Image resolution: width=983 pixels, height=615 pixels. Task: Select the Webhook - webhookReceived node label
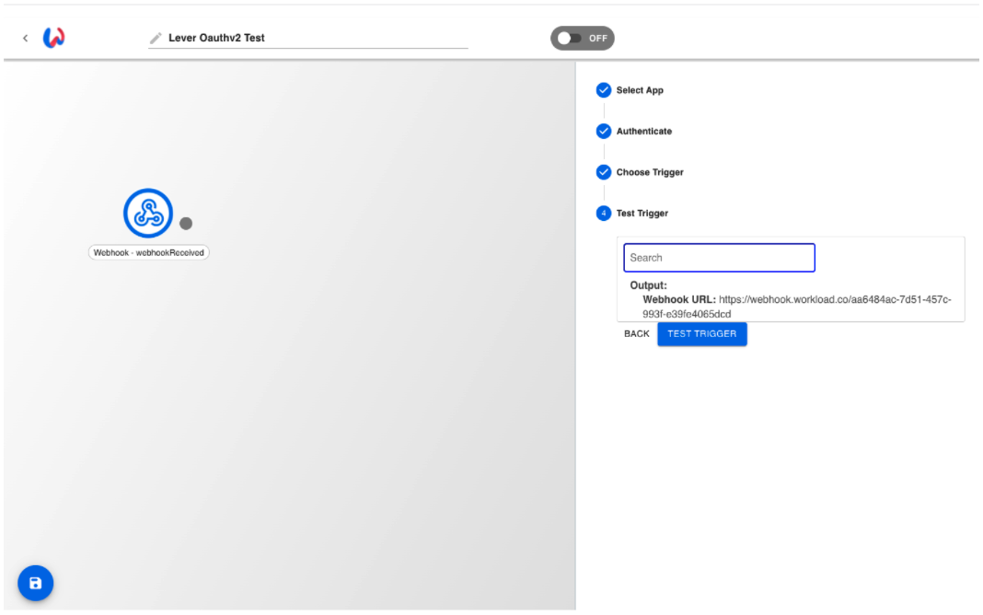[149, 250]
